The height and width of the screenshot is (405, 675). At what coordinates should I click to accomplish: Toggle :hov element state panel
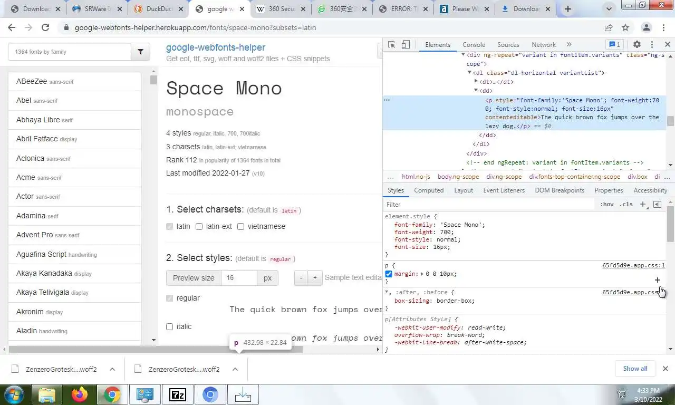tap(607, 205)
